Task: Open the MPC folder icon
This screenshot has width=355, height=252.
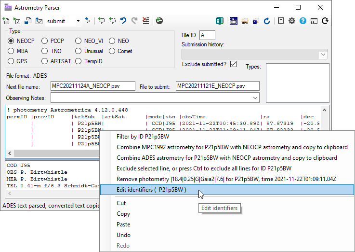Action: (245, 21)
